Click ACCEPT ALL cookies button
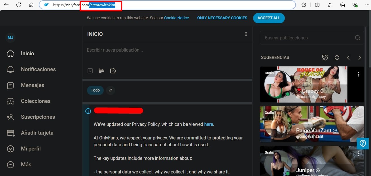371x176 pixels. tap(269, 18)
